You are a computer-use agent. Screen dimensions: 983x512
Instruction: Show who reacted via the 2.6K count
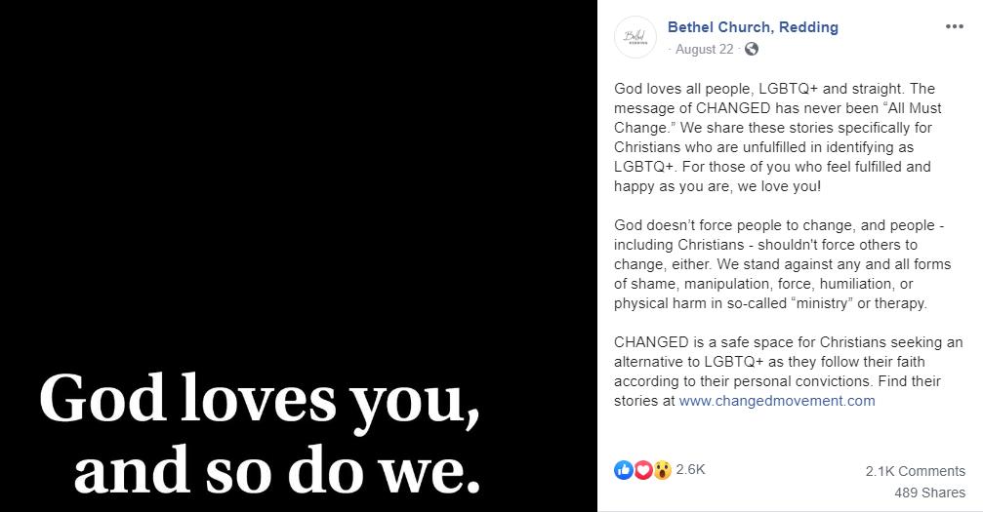(690, 469)
